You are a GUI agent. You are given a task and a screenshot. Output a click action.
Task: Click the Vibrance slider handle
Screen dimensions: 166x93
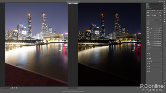(154, 49)
